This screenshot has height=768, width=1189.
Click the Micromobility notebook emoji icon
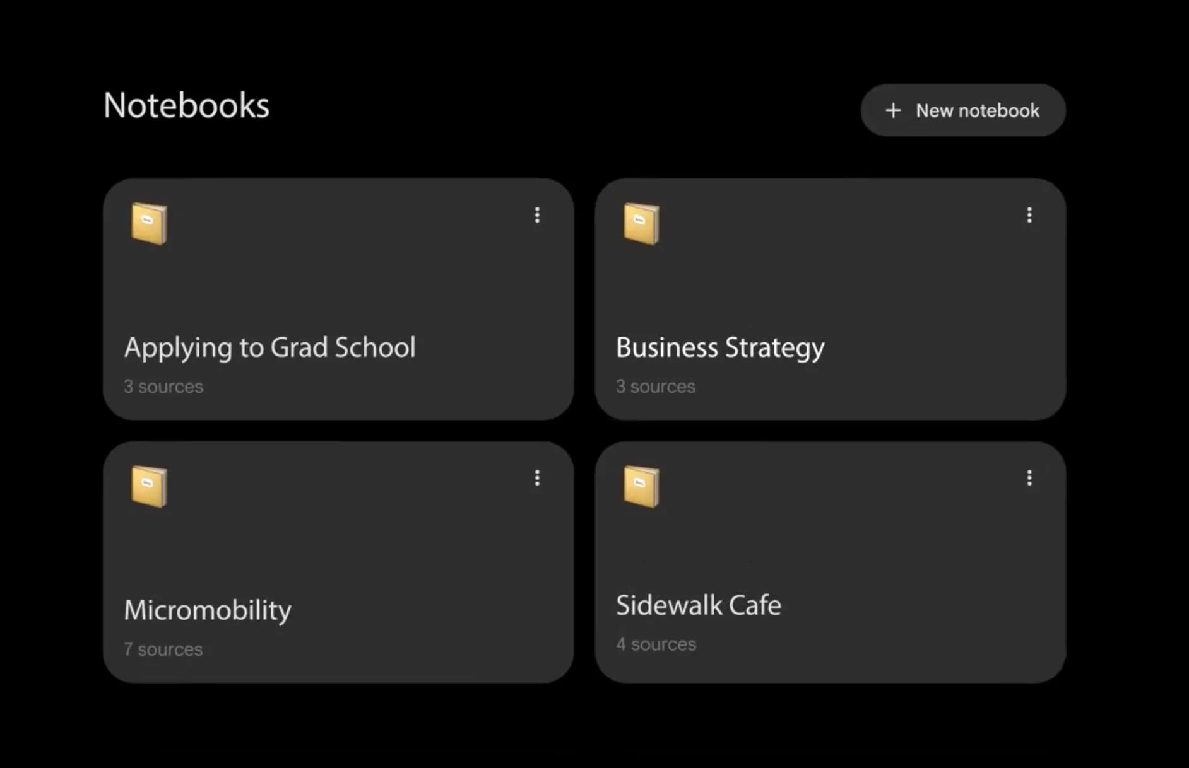click(x=149, y=486)
